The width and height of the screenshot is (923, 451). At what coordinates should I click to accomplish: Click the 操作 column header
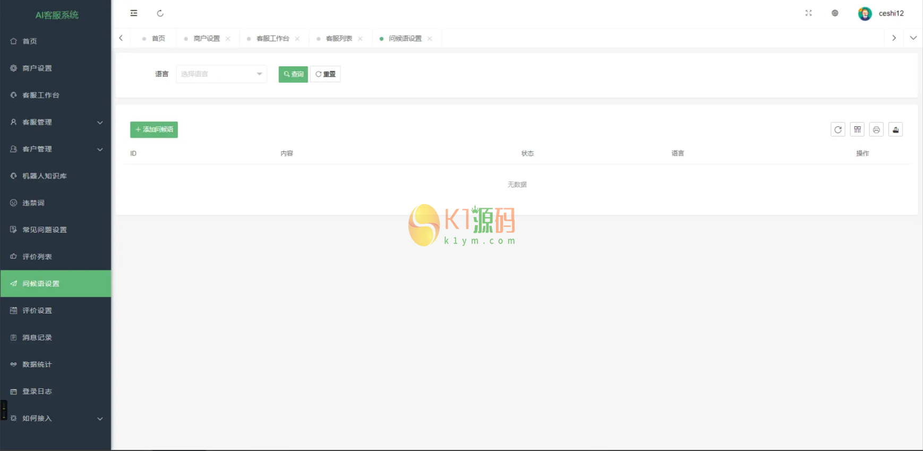click(862, 154)
